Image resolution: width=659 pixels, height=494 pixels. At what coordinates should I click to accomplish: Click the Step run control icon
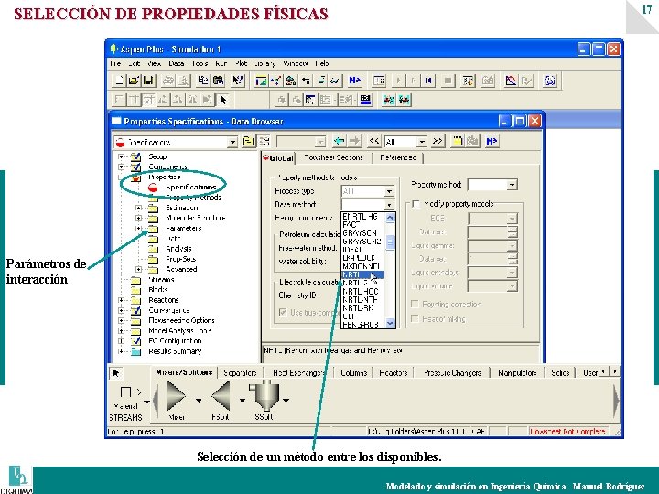coord(414,81)
